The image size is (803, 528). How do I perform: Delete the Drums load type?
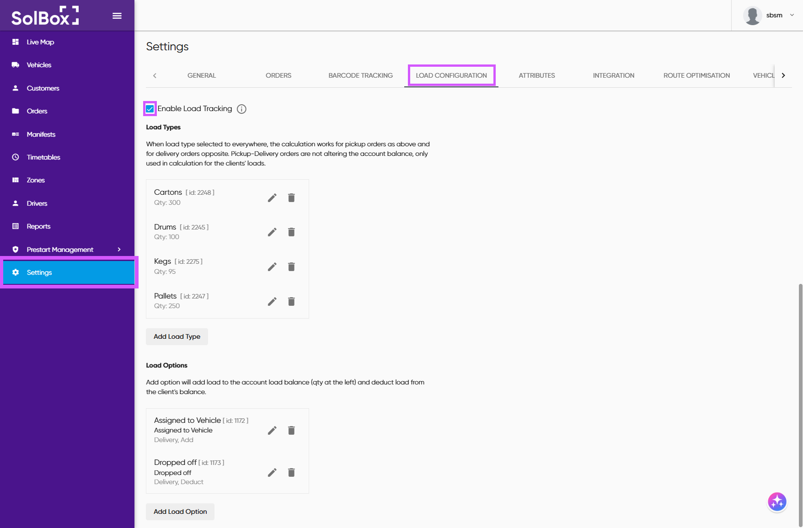[291, 232]
